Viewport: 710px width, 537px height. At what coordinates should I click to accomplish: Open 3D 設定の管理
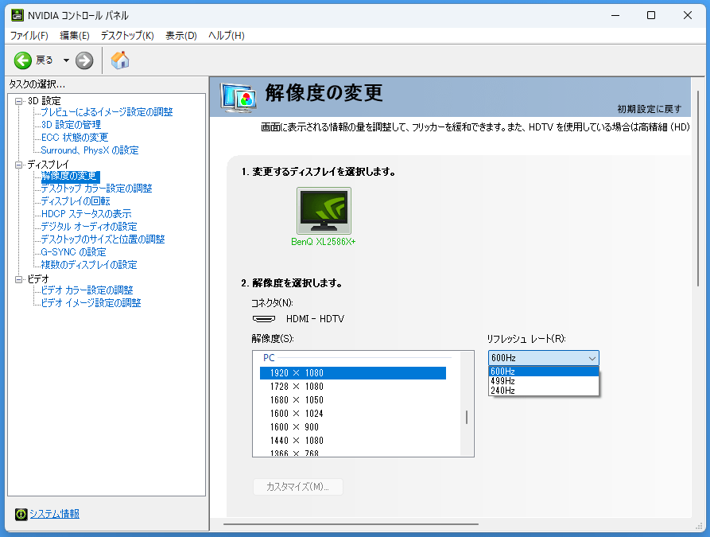tap(71, 125)
